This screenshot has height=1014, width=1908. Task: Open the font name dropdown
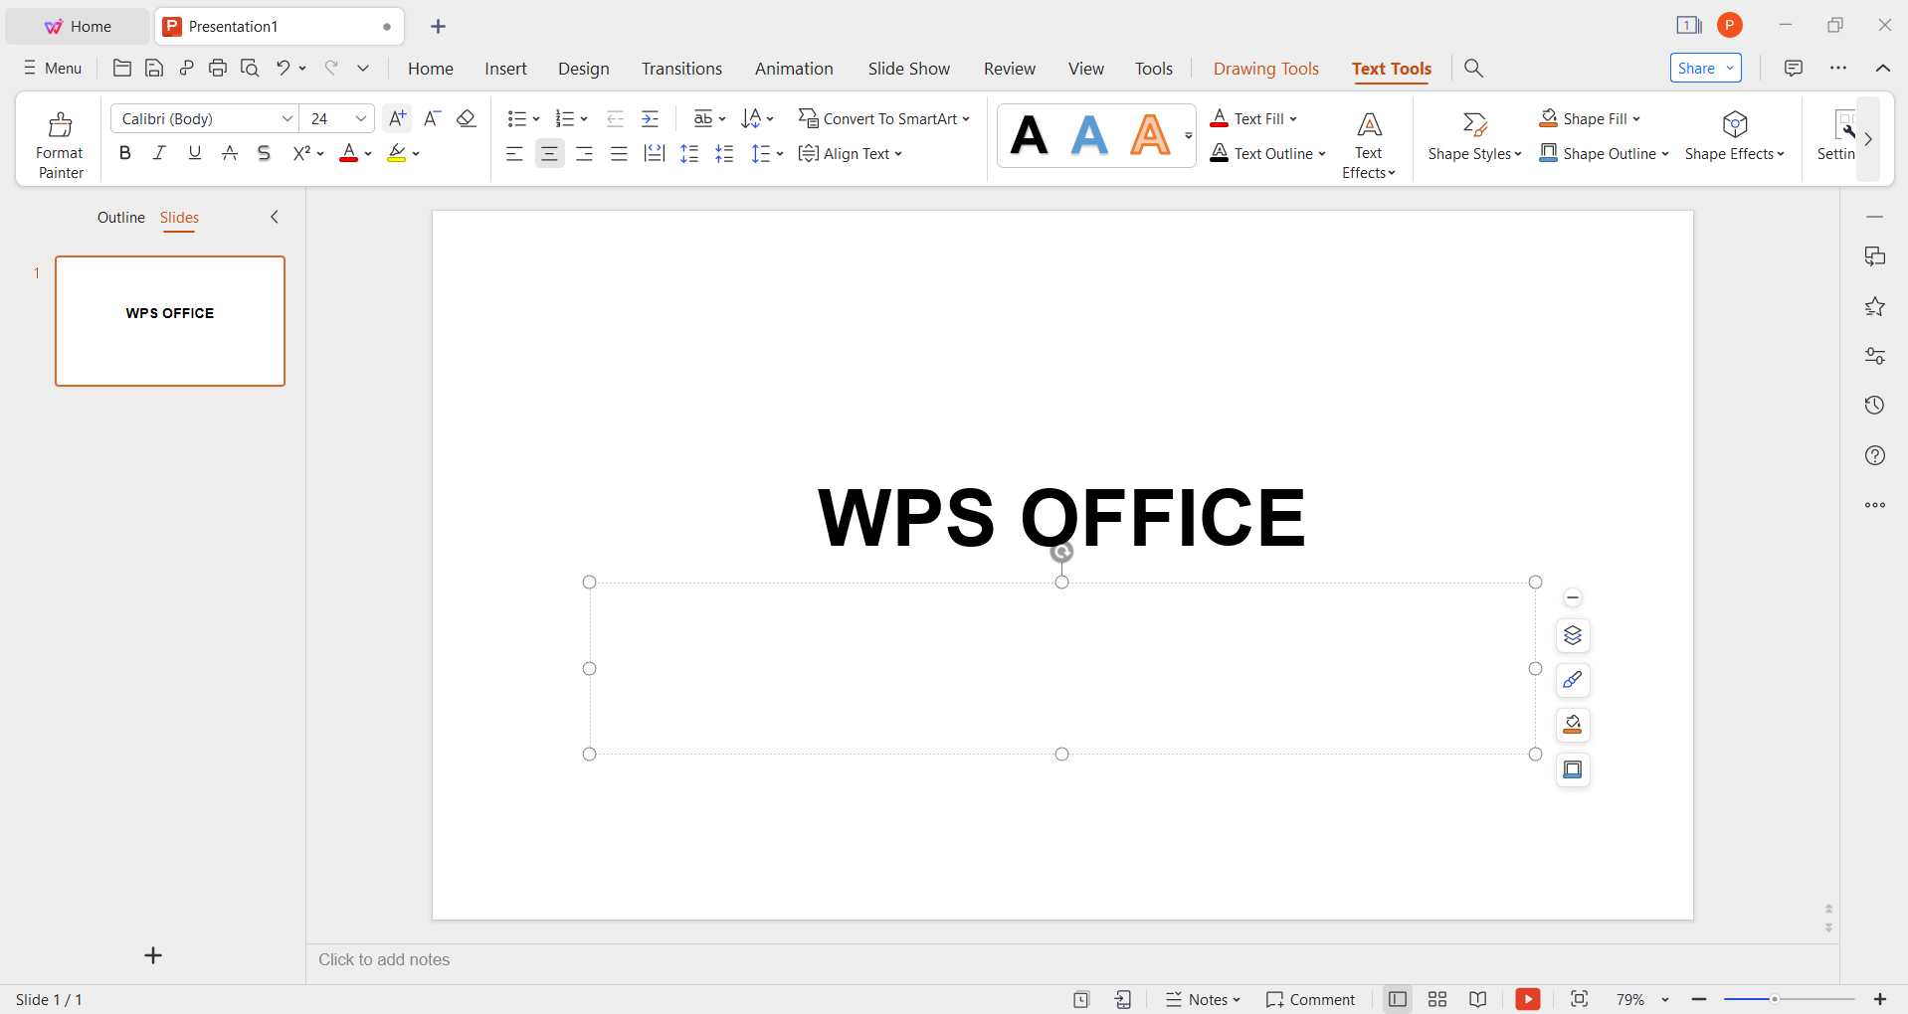tap(286, 118)
